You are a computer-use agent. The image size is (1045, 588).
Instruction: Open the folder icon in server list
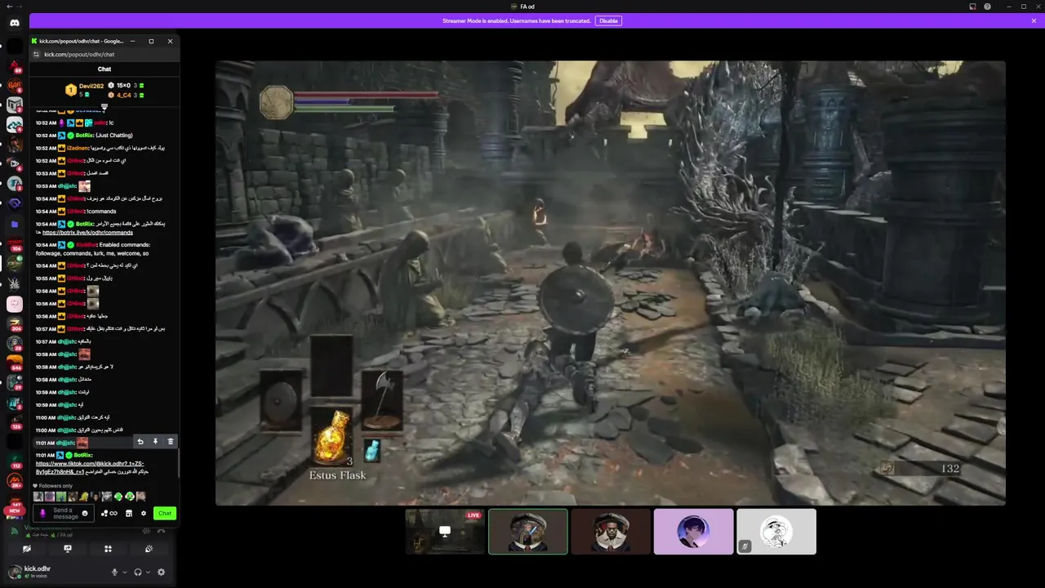click(15, 224)
